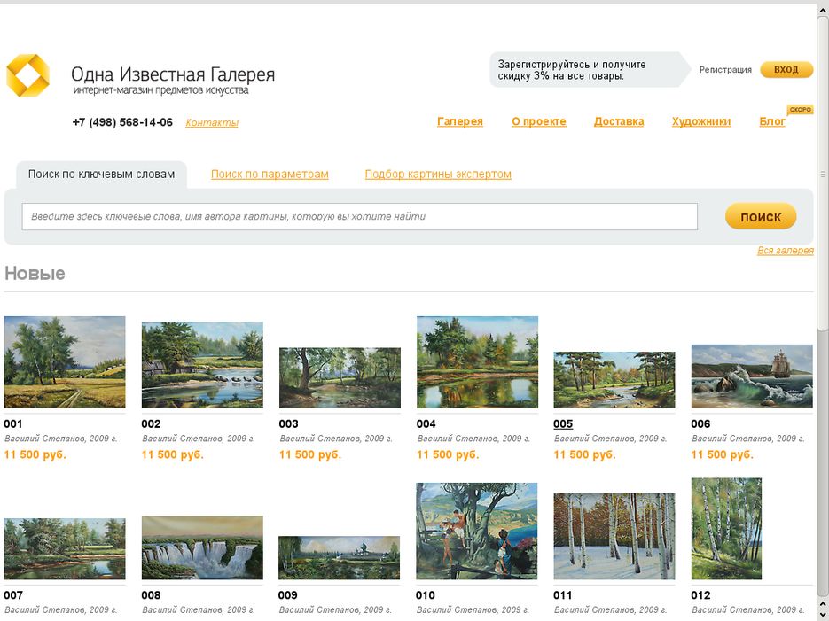
Task: Select the ship seascape painting 006
Action: coord(751,376)
